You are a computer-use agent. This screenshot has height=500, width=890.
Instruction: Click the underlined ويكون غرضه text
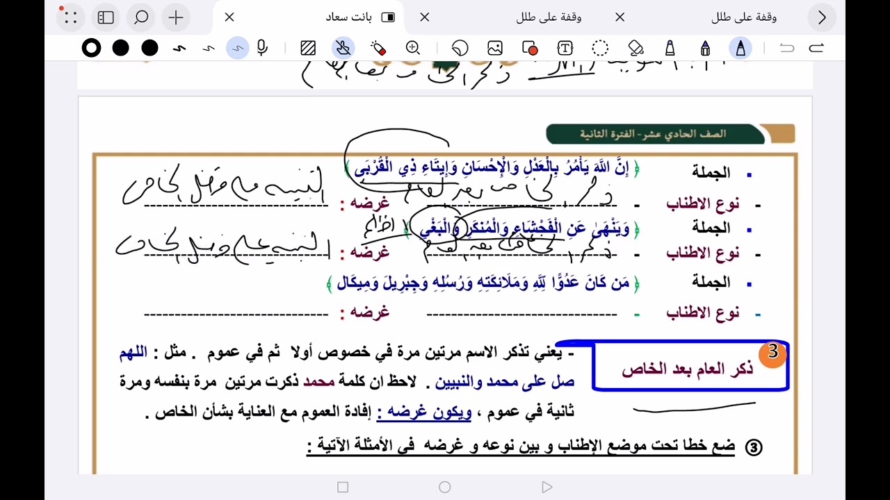[x=424, y=412]
